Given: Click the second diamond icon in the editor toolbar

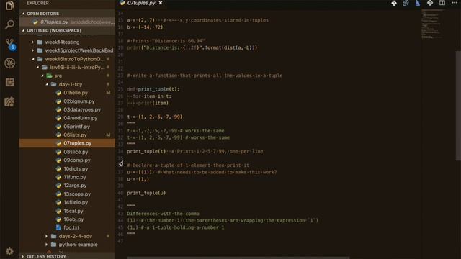Looking at the screenshot, I should pyautogui.click(x=430, y=3).
